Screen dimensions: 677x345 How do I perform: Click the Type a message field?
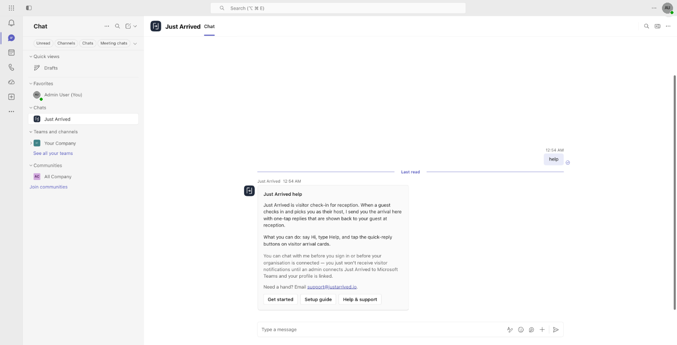click(381, 330)
